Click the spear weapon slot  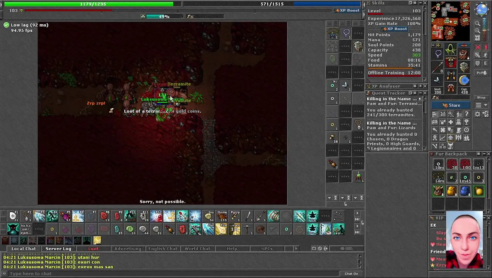point(437,67)
